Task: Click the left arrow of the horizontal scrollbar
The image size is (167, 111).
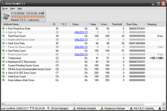Action: pos(3,104)
